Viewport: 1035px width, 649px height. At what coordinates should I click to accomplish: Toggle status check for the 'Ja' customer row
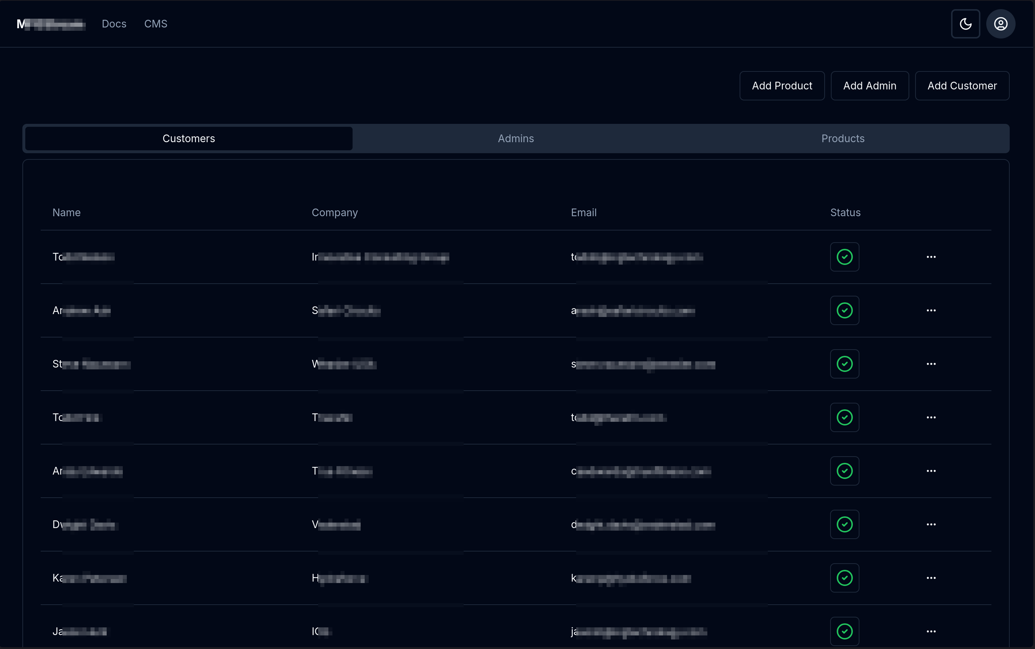click(x=844, y=631)
